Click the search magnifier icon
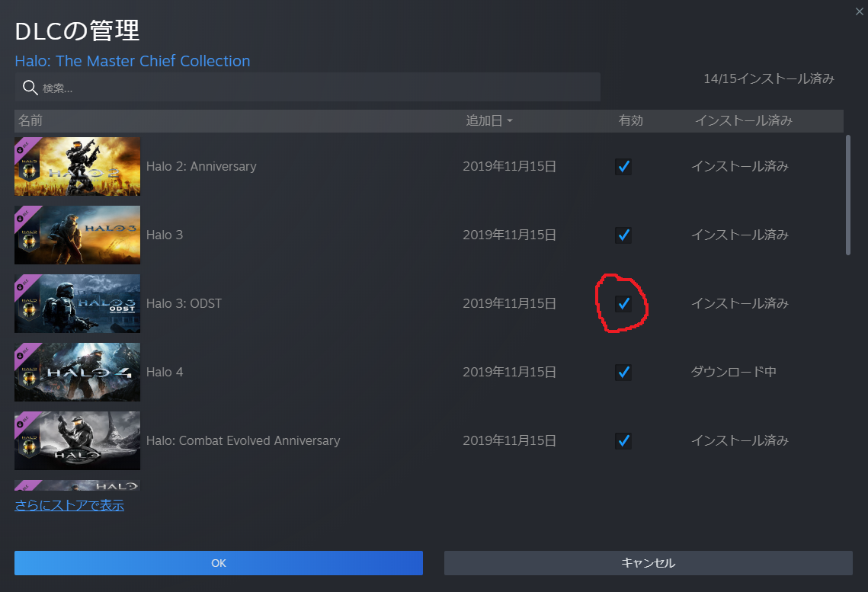Image resolution: width=868 pixels, height=592 pixels. coord(30,88)
